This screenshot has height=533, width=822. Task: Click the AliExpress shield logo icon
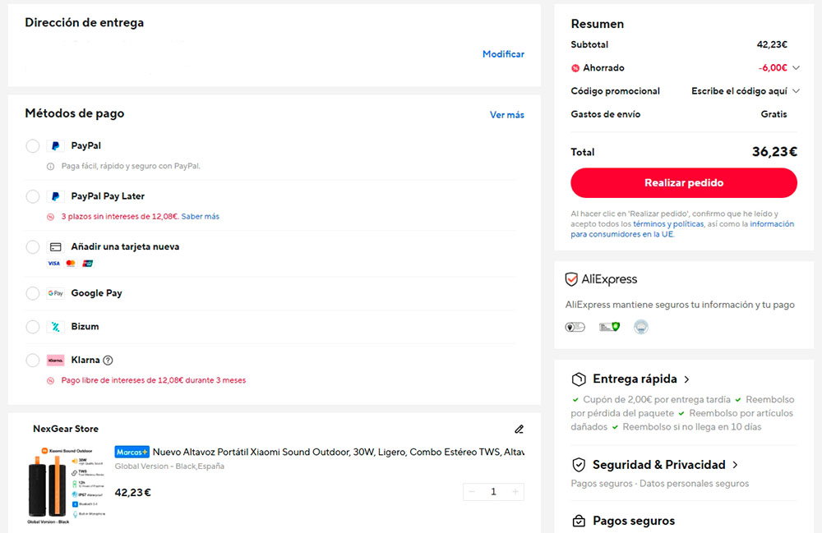click(571, 279)
